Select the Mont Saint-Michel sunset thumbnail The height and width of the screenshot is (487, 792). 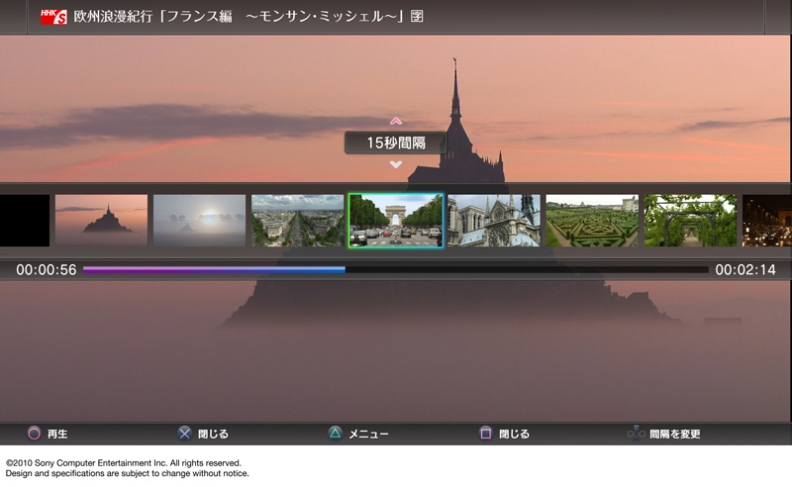pyautogui.click(x=101, y=221)
